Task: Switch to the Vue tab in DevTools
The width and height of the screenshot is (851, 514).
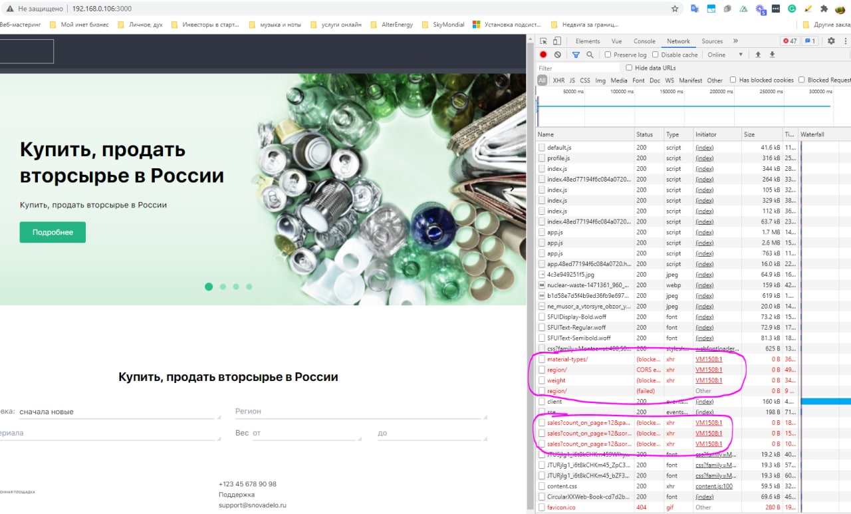Action: [x=616, y=41]
